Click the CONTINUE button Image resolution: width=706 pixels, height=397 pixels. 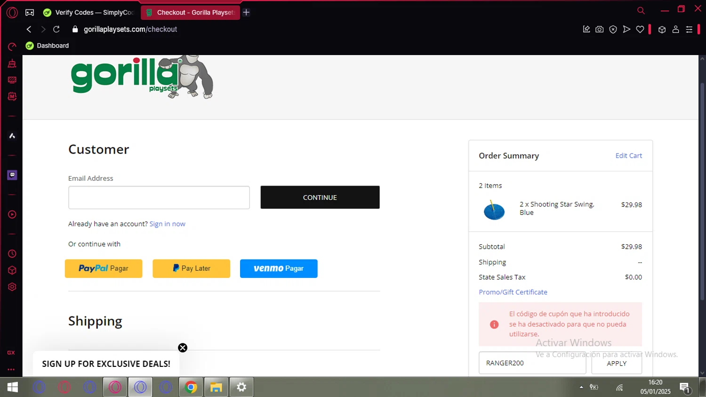[320, 197]
